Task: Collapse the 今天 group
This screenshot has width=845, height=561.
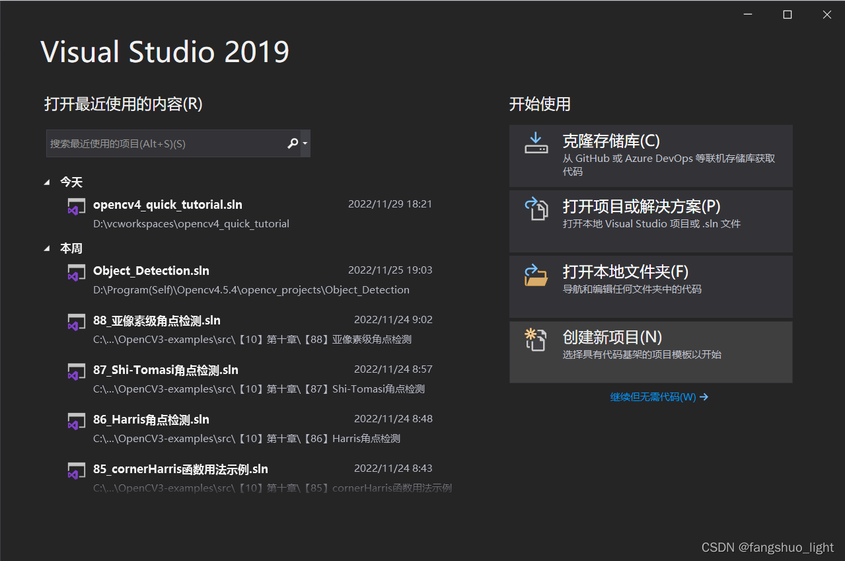Action: (47, 182)
